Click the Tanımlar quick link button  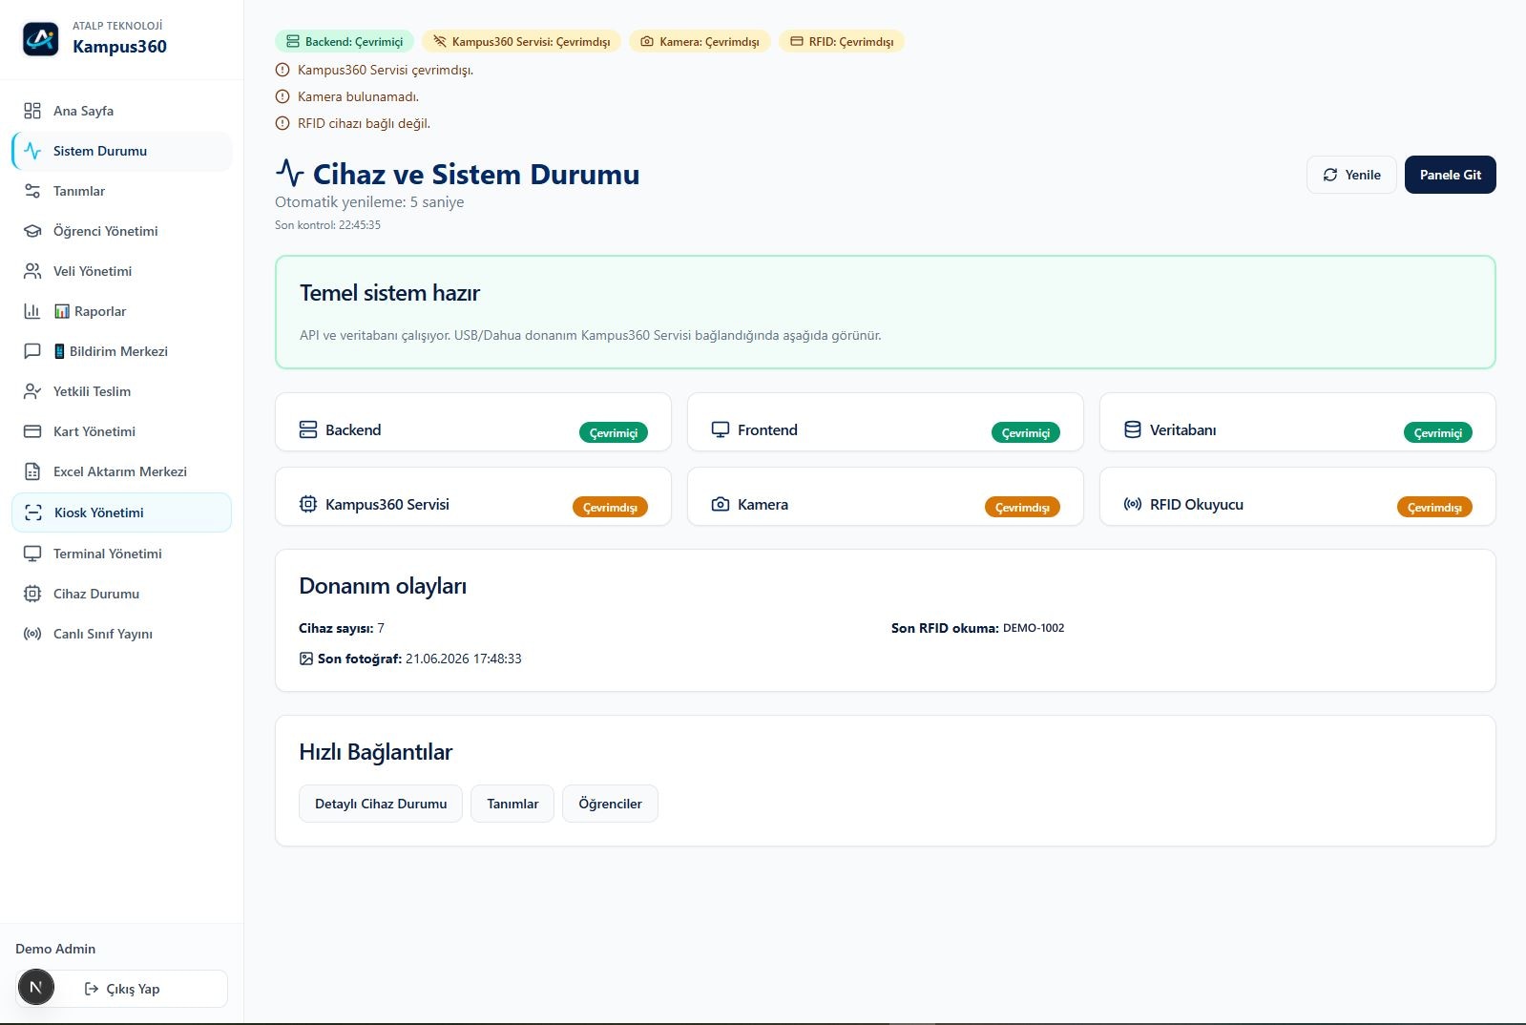click(x=512, y=804)
